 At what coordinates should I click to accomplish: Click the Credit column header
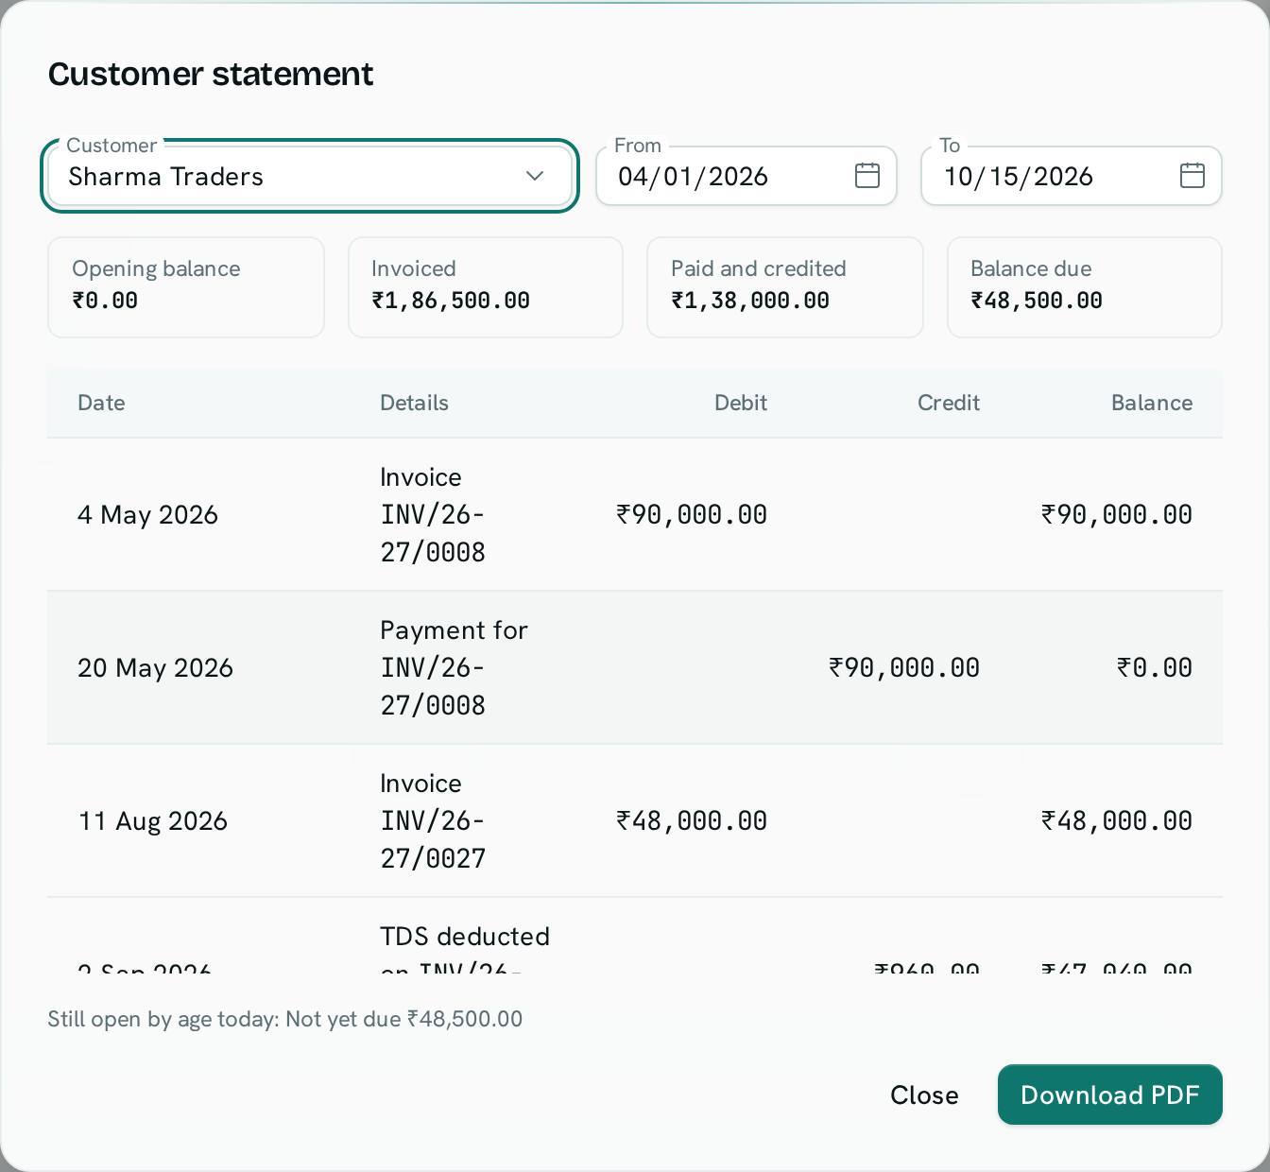pos(949,403)
